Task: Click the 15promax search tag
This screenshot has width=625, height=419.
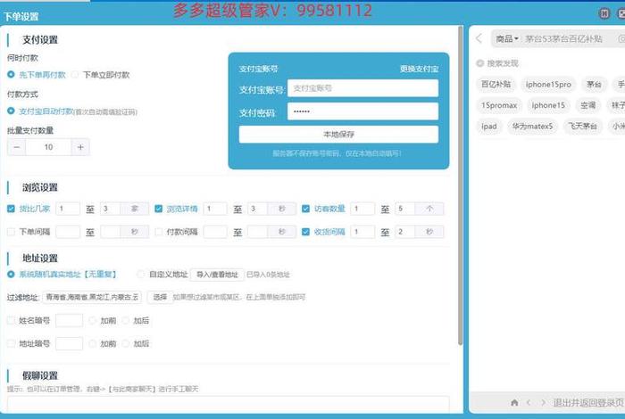Action: point(499,105)
